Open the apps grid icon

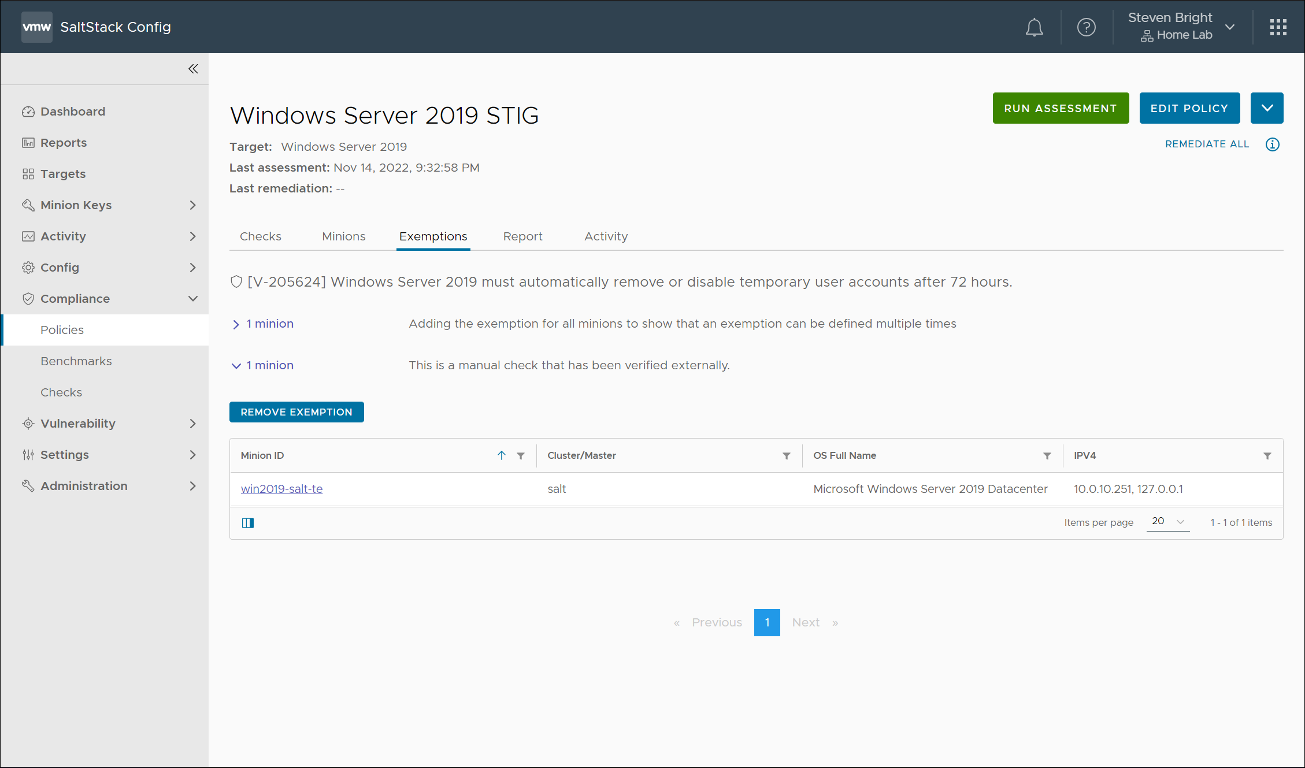click(1278, 27)
